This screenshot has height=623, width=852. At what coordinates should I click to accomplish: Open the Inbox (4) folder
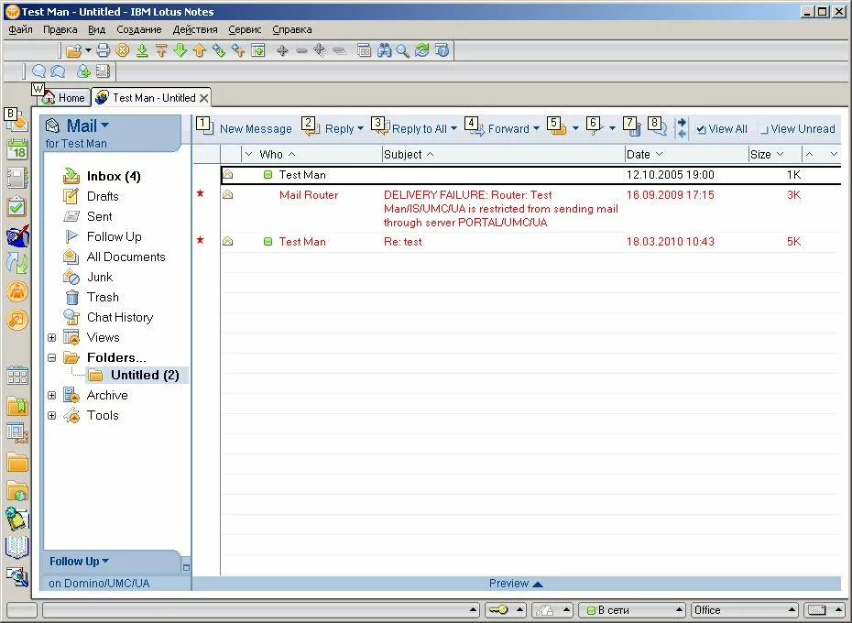pos(113,176)
